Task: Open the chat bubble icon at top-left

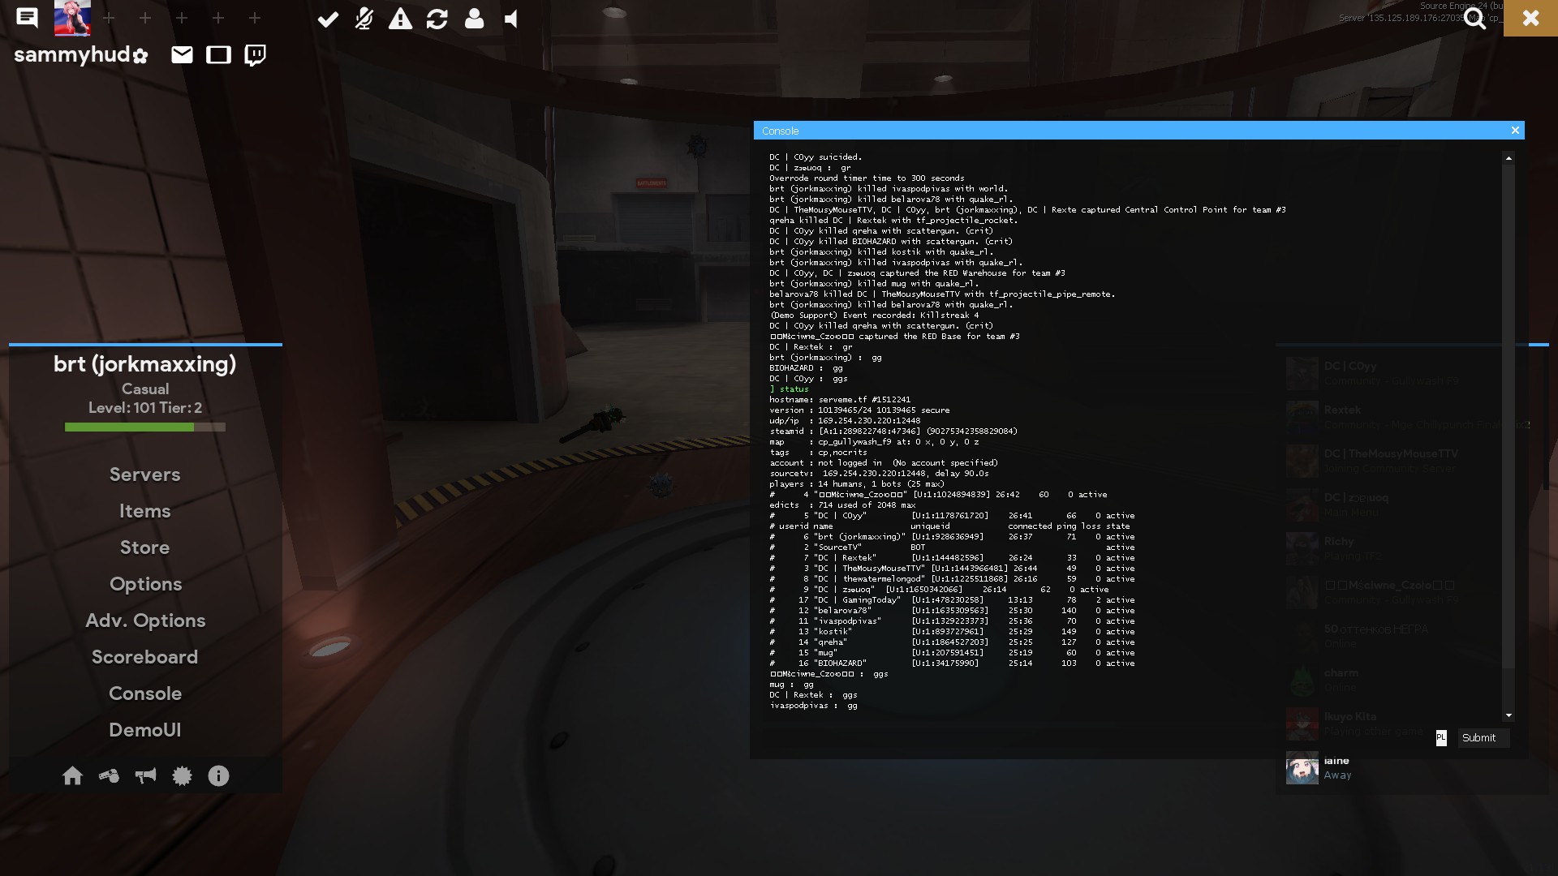Action: 27,18
